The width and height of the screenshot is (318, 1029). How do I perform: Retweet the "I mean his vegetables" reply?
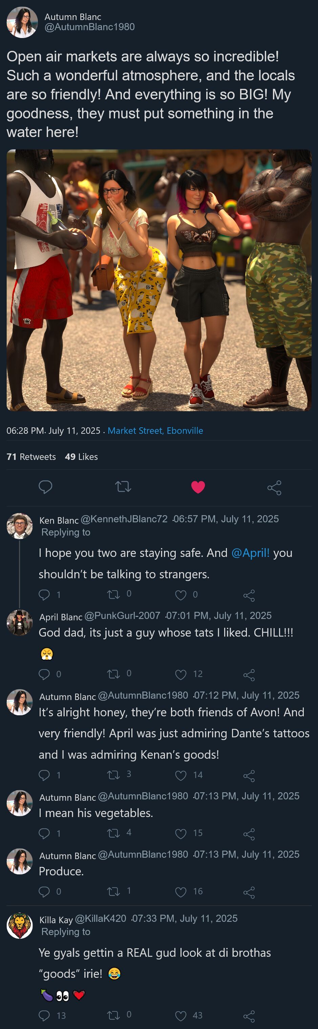pyautogui.click(x=114, y=833)
